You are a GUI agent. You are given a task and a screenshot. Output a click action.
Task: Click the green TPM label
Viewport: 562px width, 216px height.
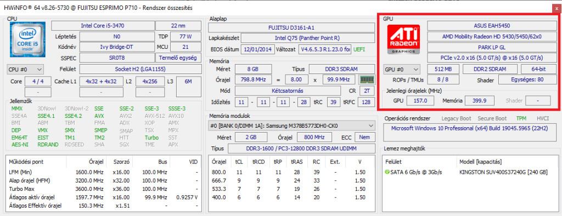coord(521,118)
